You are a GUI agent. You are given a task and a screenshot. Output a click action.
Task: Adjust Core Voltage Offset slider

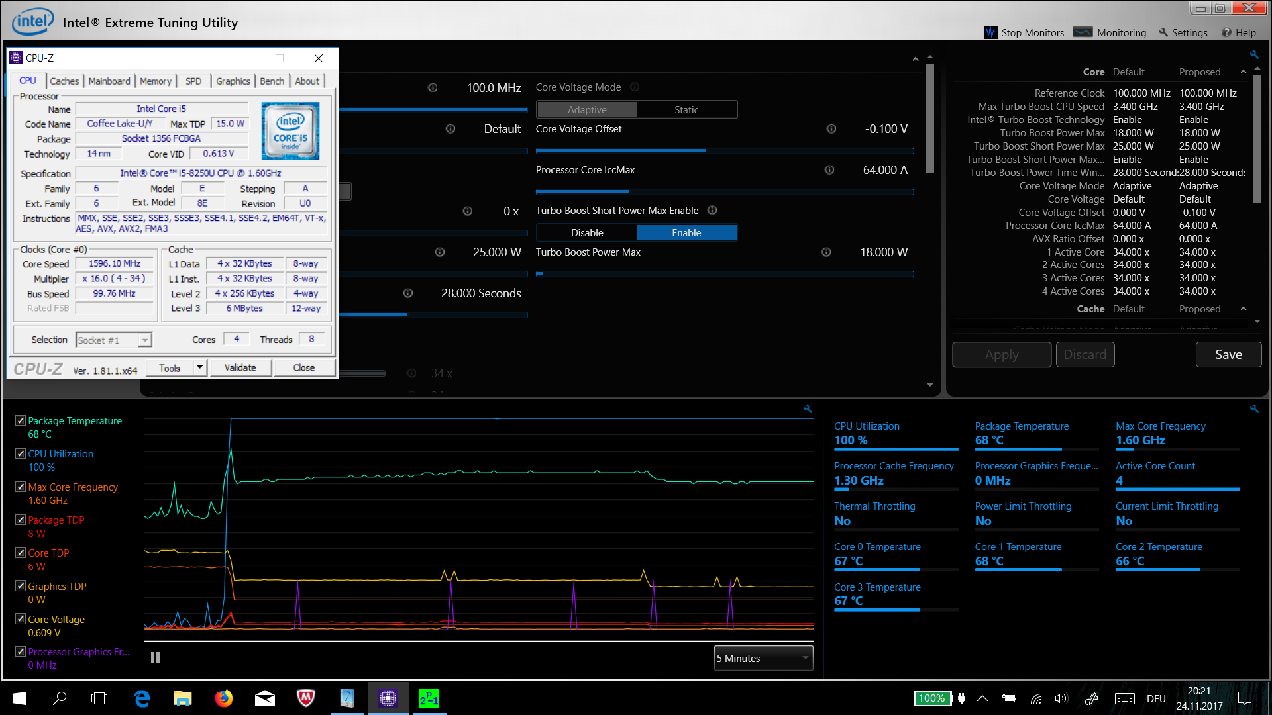(725, 151)
